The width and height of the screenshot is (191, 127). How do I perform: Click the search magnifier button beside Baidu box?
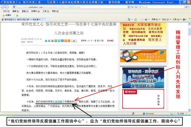(187, 7)
